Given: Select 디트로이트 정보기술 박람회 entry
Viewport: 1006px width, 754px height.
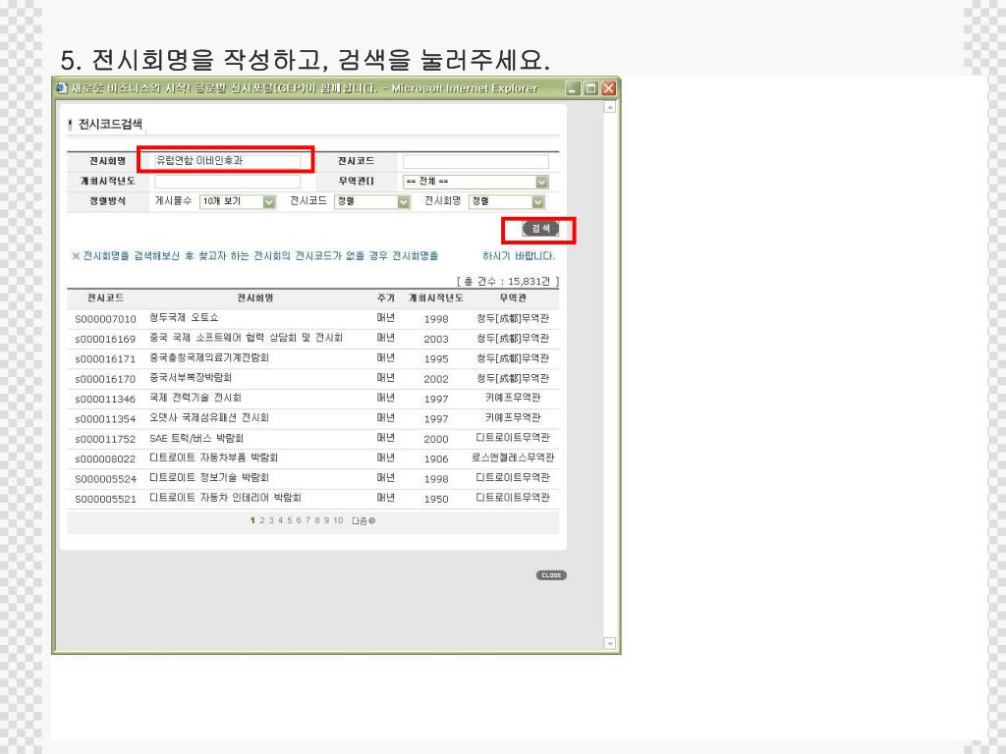Looking at the screenshot, I should 209,478.
